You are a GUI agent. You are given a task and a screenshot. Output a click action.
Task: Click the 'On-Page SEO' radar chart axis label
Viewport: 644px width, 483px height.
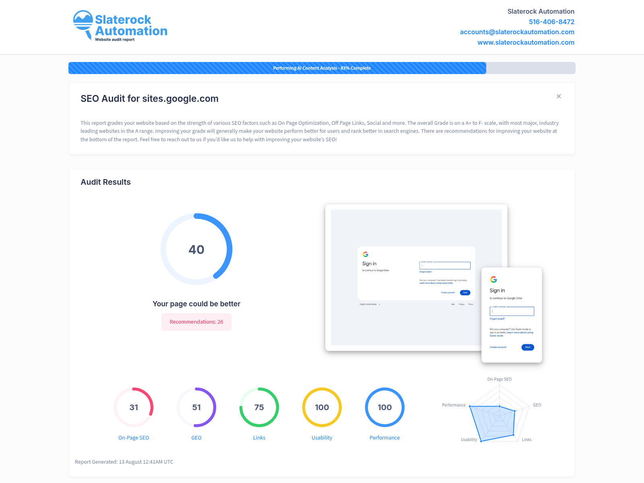tap(500, 379)
